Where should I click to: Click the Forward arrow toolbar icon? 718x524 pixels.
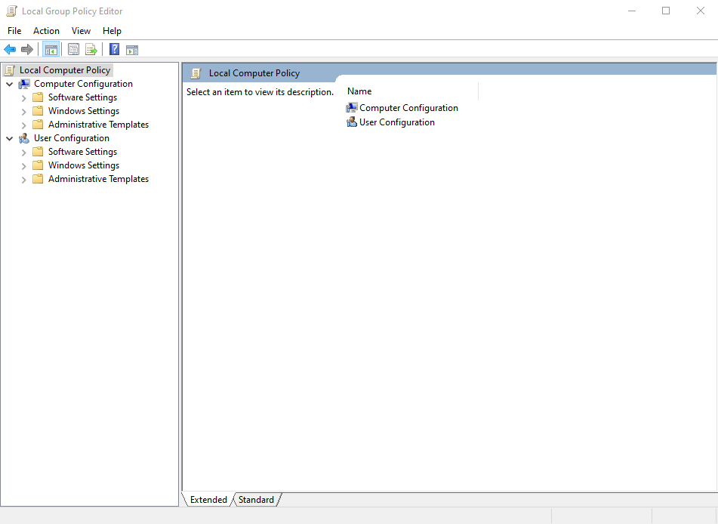point(27,50)
